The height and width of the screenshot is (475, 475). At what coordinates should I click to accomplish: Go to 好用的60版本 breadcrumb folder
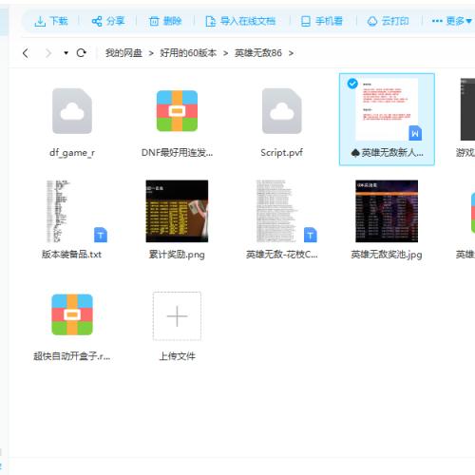[x=188, y=53]
